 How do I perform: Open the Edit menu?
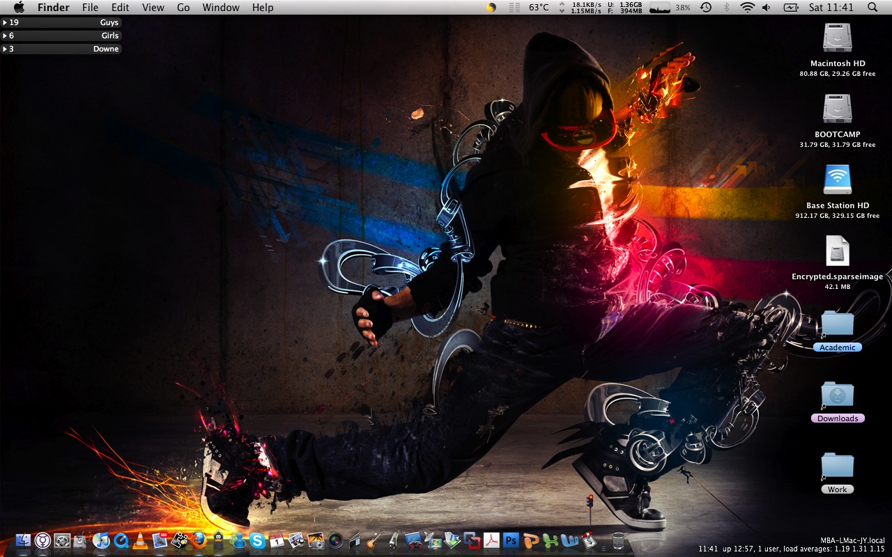click(121, 7)
